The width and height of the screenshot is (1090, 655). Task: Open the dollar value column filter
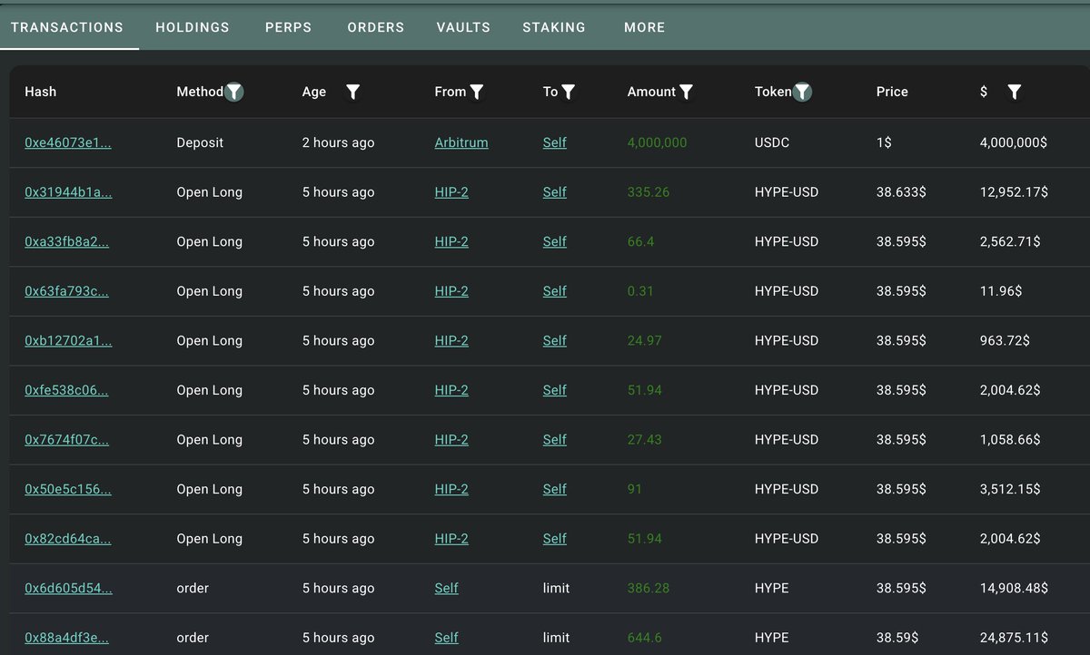[1015, 91]
